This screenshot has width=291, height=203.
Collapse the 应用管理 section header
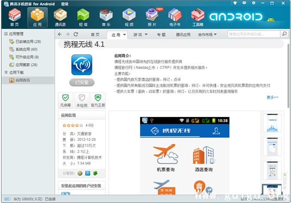click(x=14, y=34)
